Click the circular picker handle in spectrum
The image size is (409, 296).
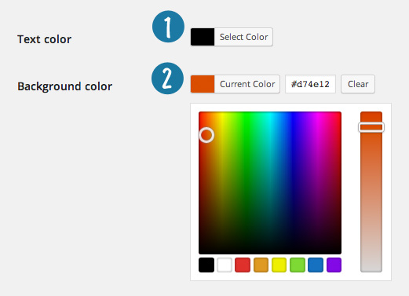point(206,135)
